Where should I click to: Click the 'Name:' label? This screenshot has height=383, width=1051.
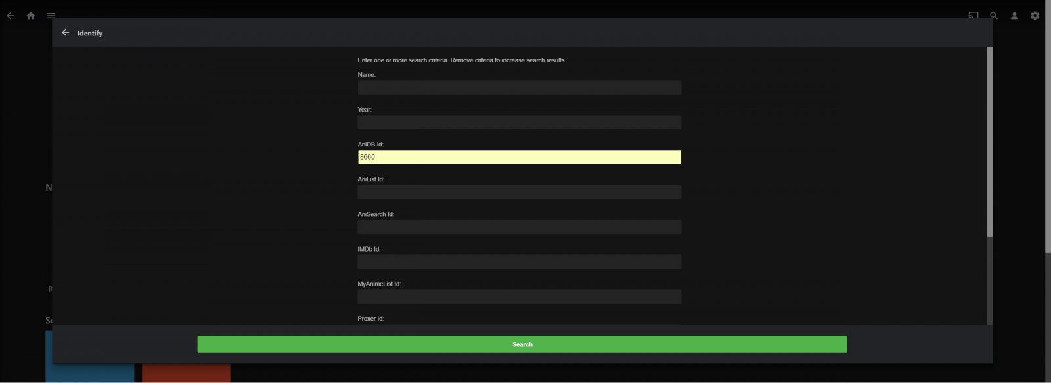pos(367,75)
